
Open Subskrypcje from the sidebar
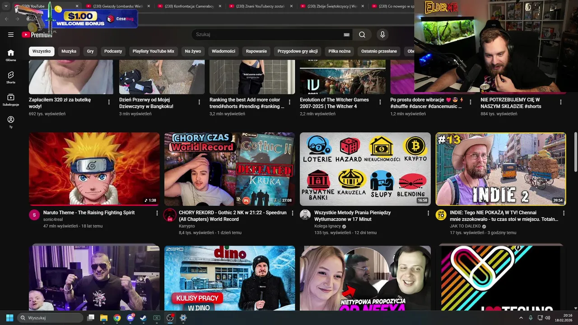click(x=11, y=100)
